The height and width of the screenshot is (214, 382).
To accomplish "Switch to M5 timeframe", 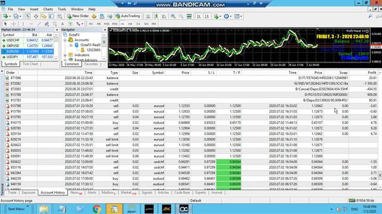I will tap(98, 24).
